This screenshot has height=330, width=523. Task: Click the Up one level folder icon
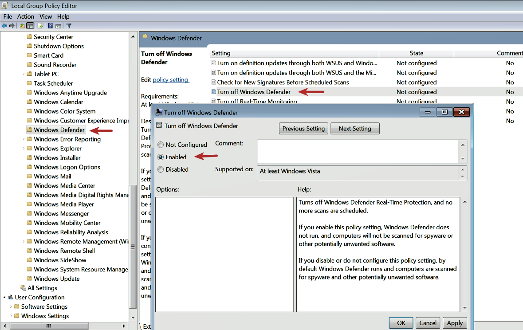pos(22,26)
